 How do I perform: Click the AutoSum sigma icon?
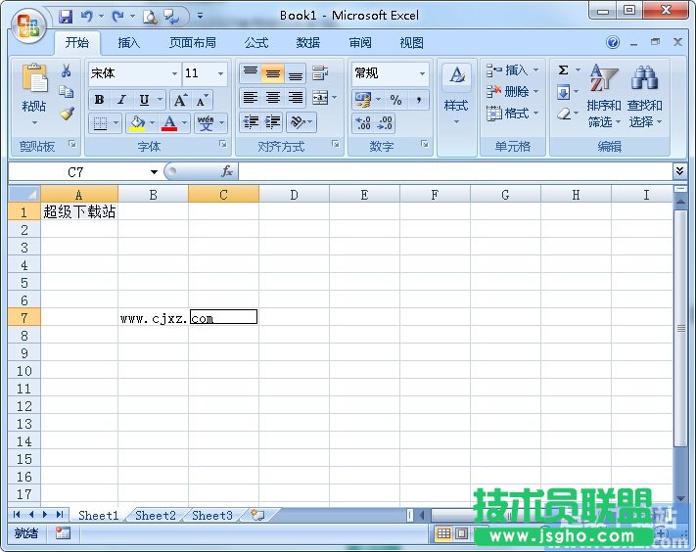pyautogui.click(x=563, y=70)
